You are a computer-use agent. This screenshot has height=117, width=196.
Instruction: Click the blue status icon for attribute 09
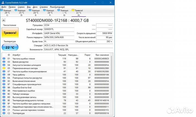click(4, 74)
